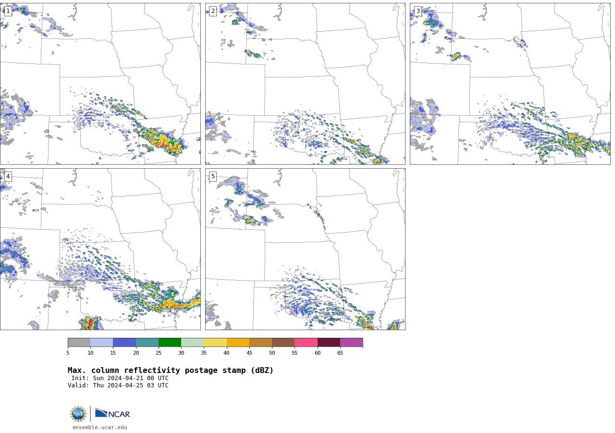Select the pink 55-60 dBZ swatch

[x=306, y=343]
